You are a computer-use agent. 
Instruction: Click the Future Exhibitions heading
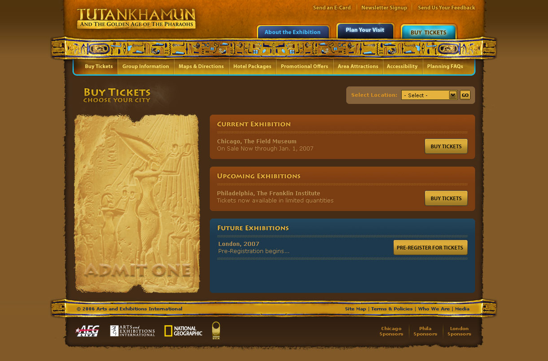coord(253,228)
